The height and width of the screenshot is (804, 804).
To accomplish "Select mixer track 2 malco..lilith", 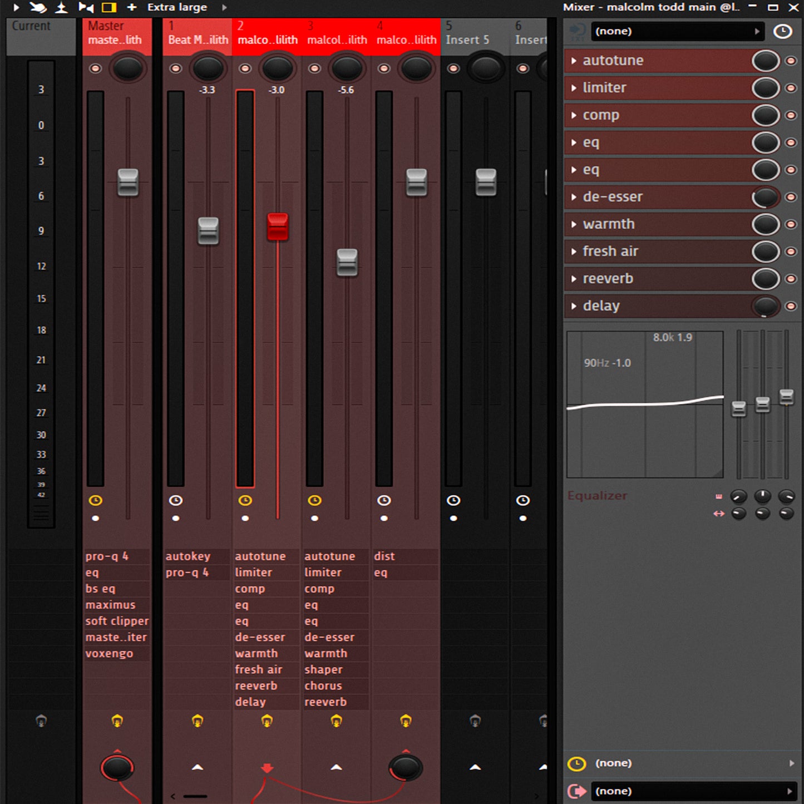I will (x=267, y=36).
